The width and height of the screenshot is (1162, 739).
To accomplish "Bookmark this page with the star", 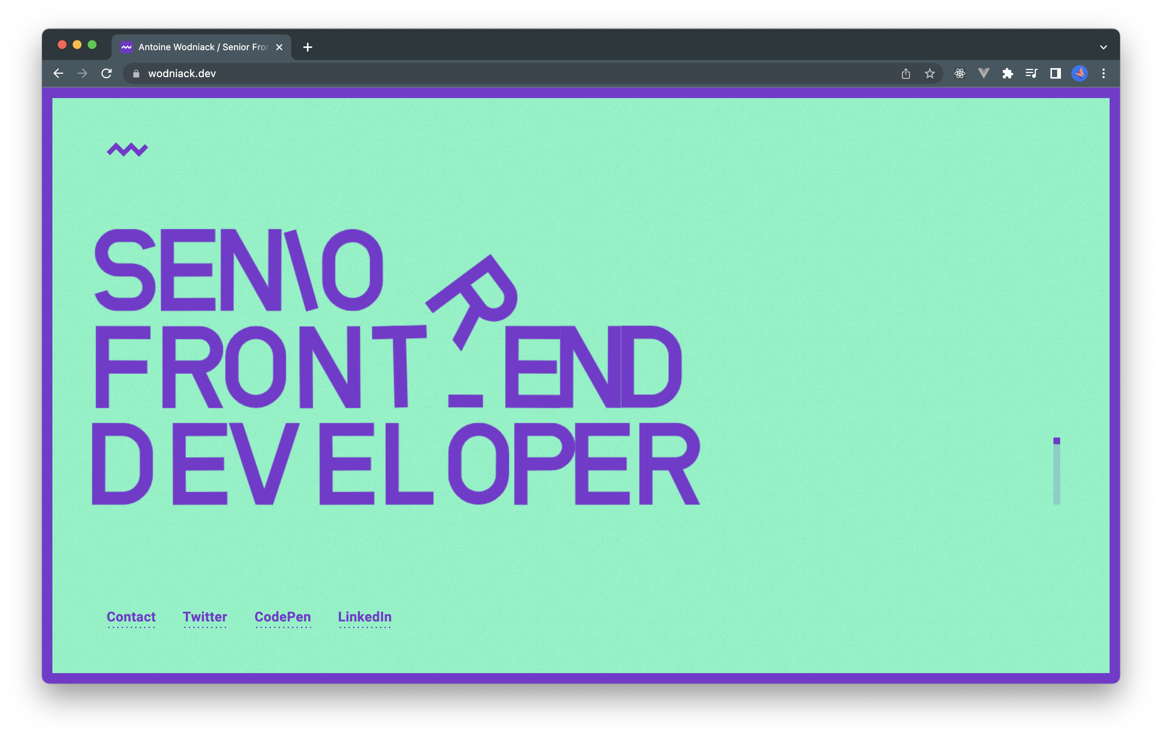I will click(930, 73).
